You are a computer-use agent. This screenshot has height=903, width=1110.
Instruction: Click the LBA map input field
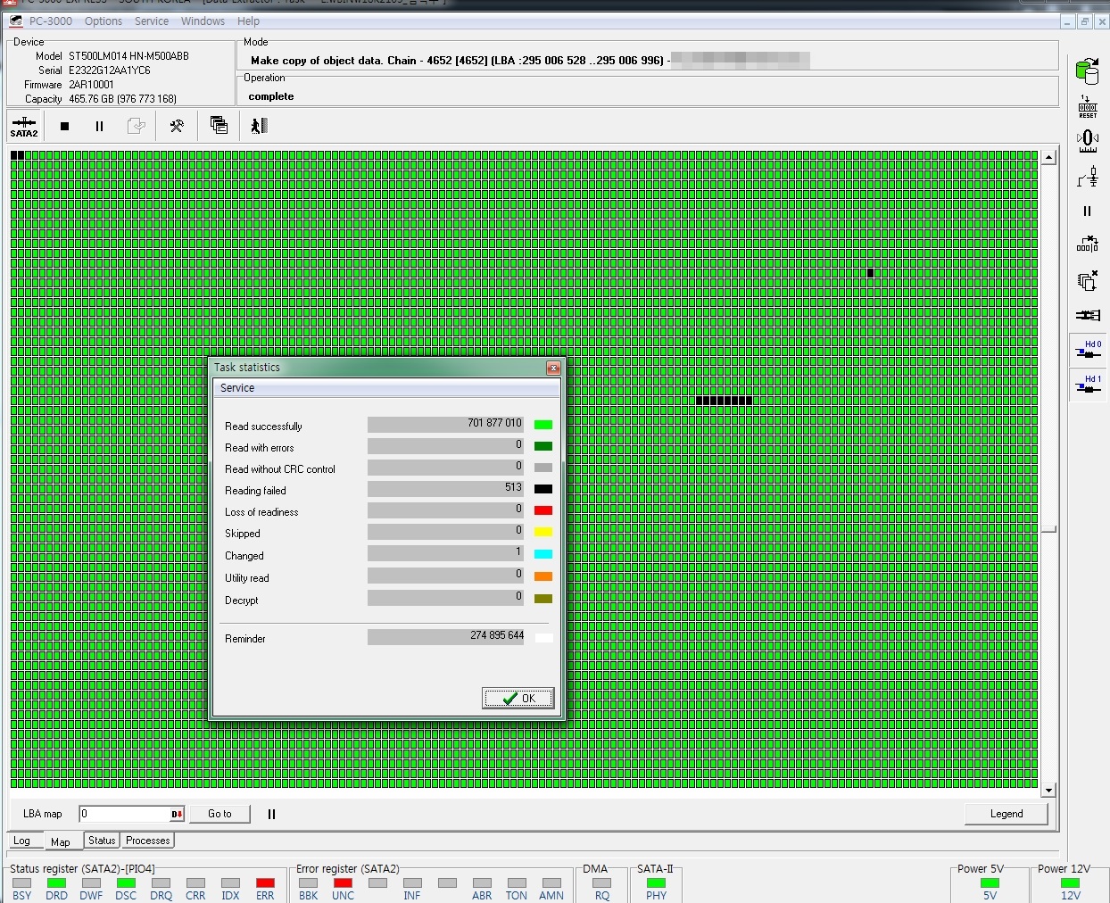click(x=125, y=814)
